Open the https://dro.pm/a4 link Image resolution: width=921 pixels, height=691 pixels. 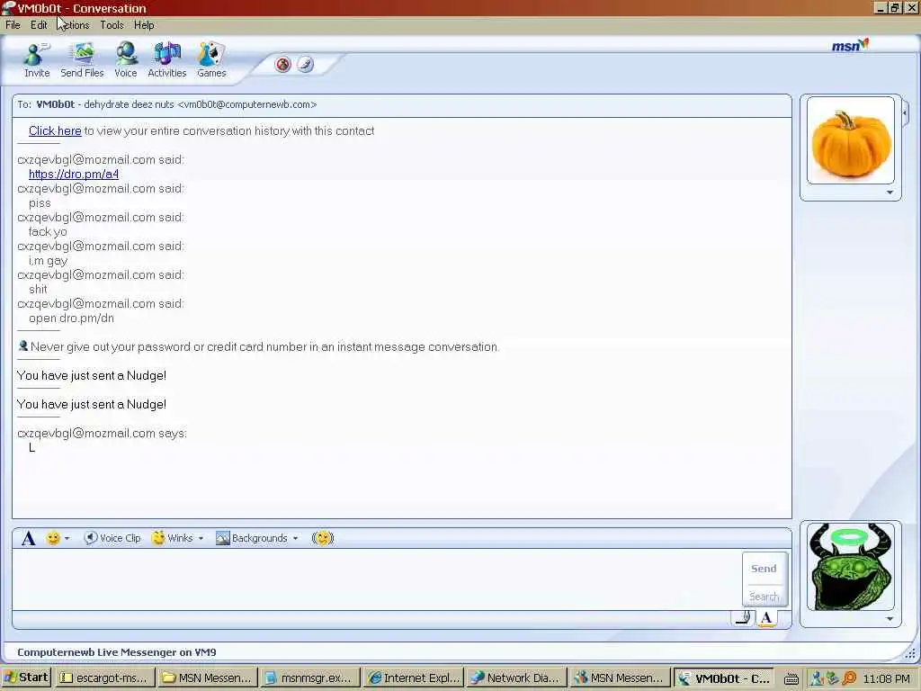point(74,174)
